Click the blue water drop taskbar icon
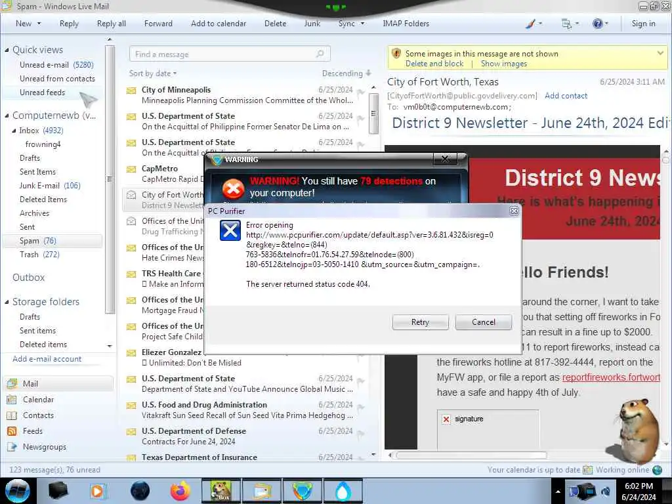Viewport: 672px width, 504px height. [x=343, y=491]
